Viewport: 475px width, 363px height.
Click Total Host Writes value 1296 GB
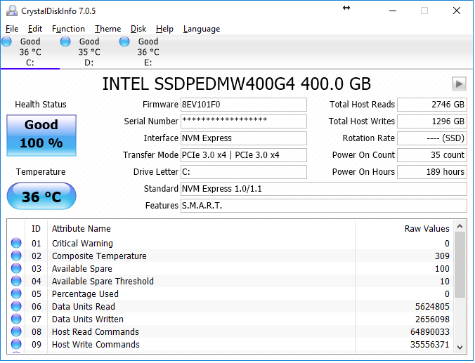tap(432, 121)
